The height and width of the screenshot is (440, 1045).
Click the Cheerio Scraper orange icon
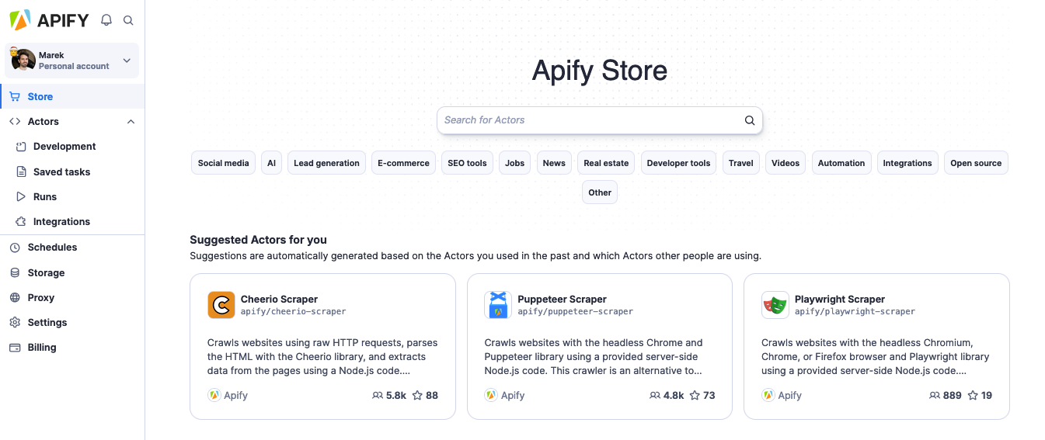pyautogui.click(x=221, y=305)
